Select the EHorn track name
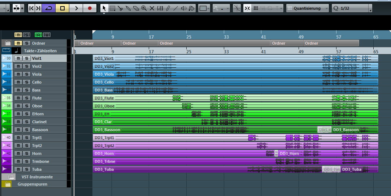The width and height of the screenshot is (391, 196). click(x=38, y=114)
